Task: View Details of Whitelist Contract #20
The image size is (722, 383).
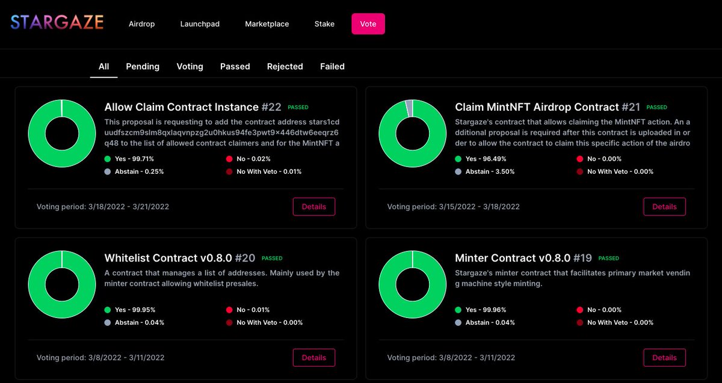Action: (314, 357)
